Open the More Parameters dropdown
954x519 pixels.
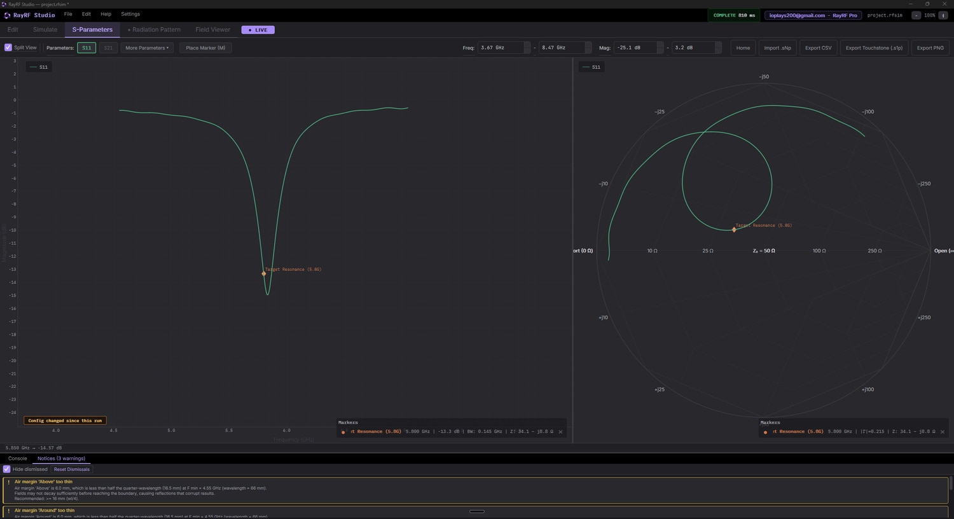[x=147, y=48]
